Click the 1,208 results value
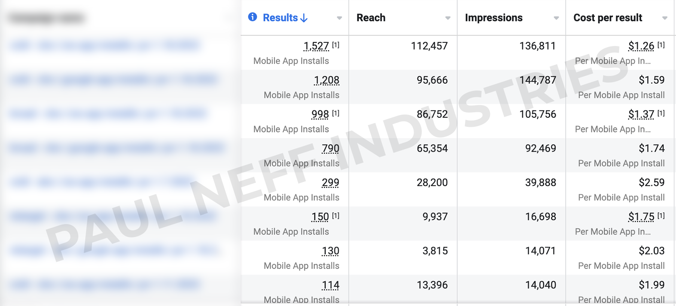This screenshot has height=306, width=676. [x=326, y=80]
